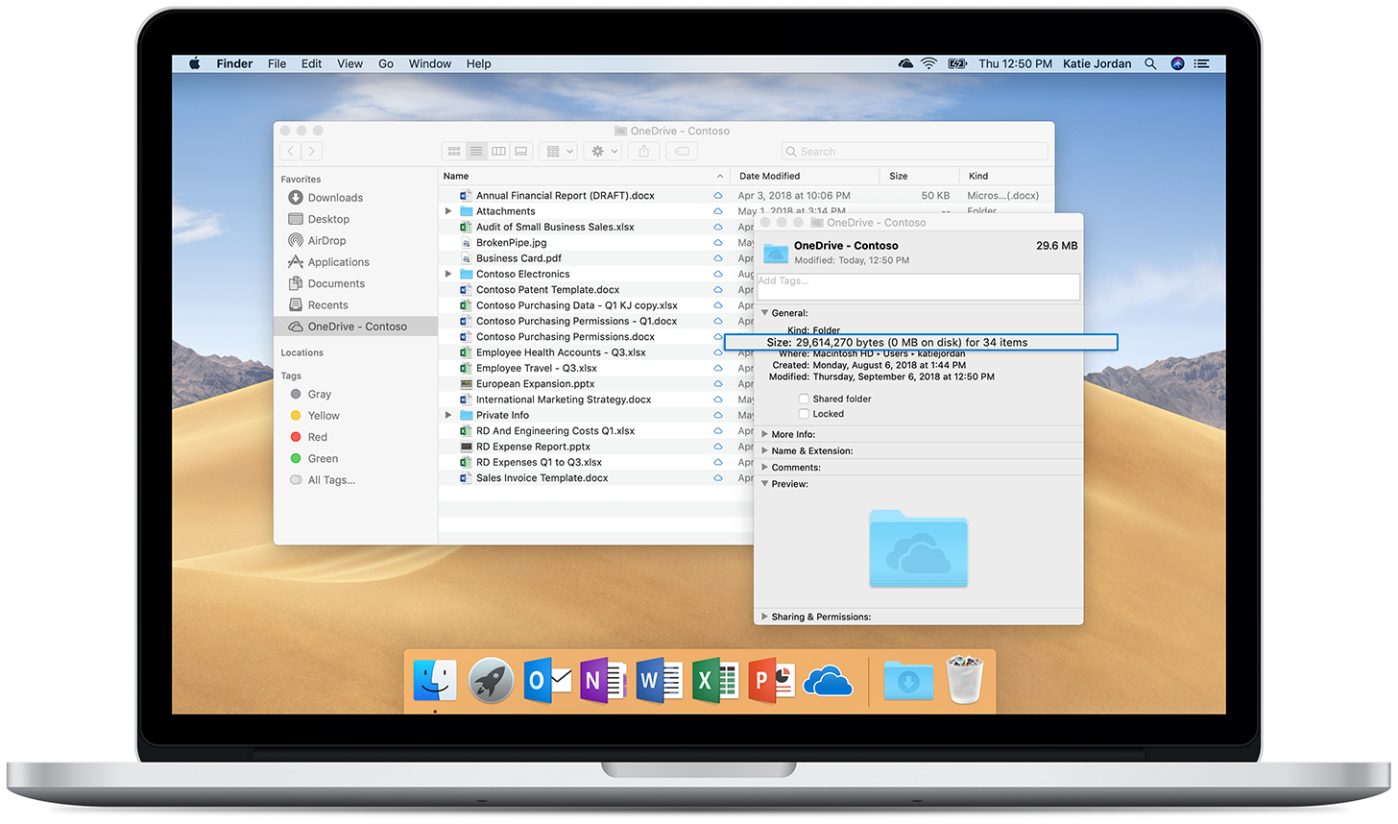Open Microsoft Word from the Dock
The image size is (1398, 824).
pyautogui.click(x=659, y=680)
